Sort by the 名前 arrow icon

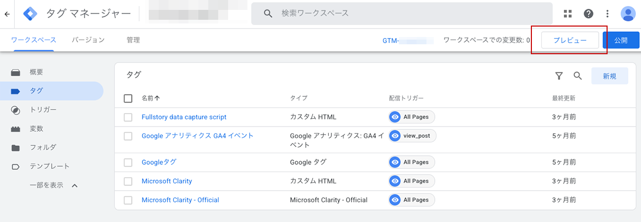click(157, 98)
